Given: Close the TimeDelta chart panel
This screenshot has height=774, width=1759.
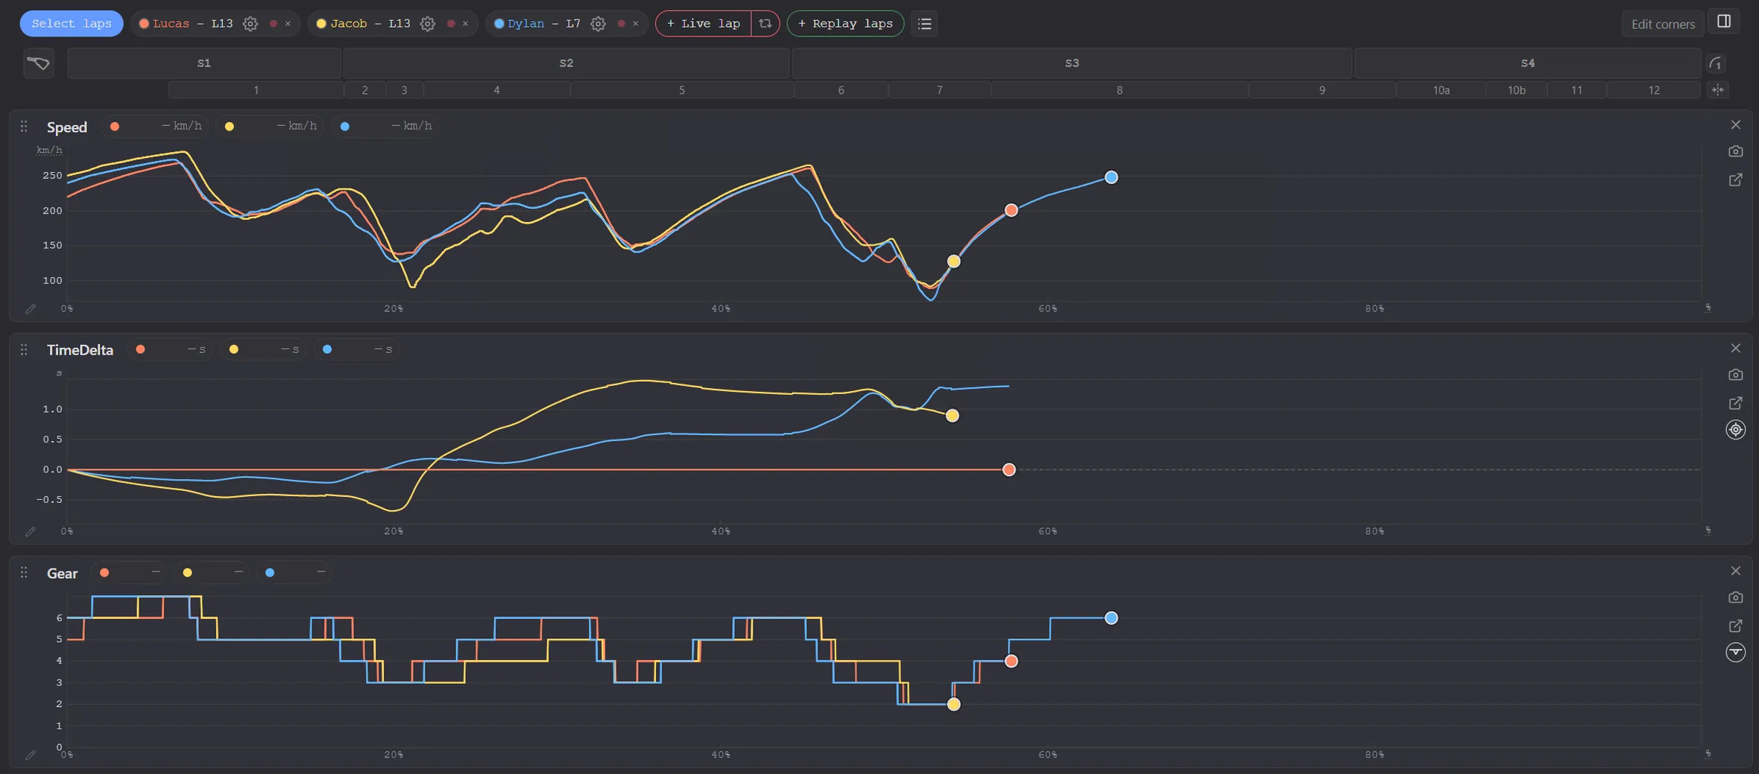Looking at the screenshot, I should point(1735,349).
